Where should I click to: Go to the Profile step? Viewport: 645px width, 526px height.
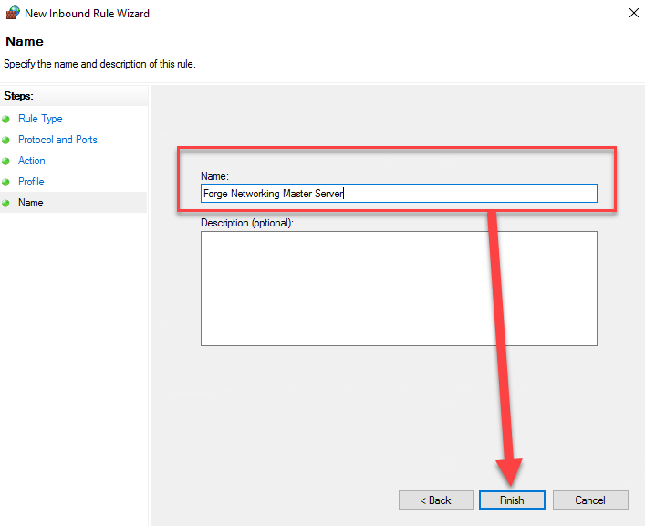pos(31,182)
